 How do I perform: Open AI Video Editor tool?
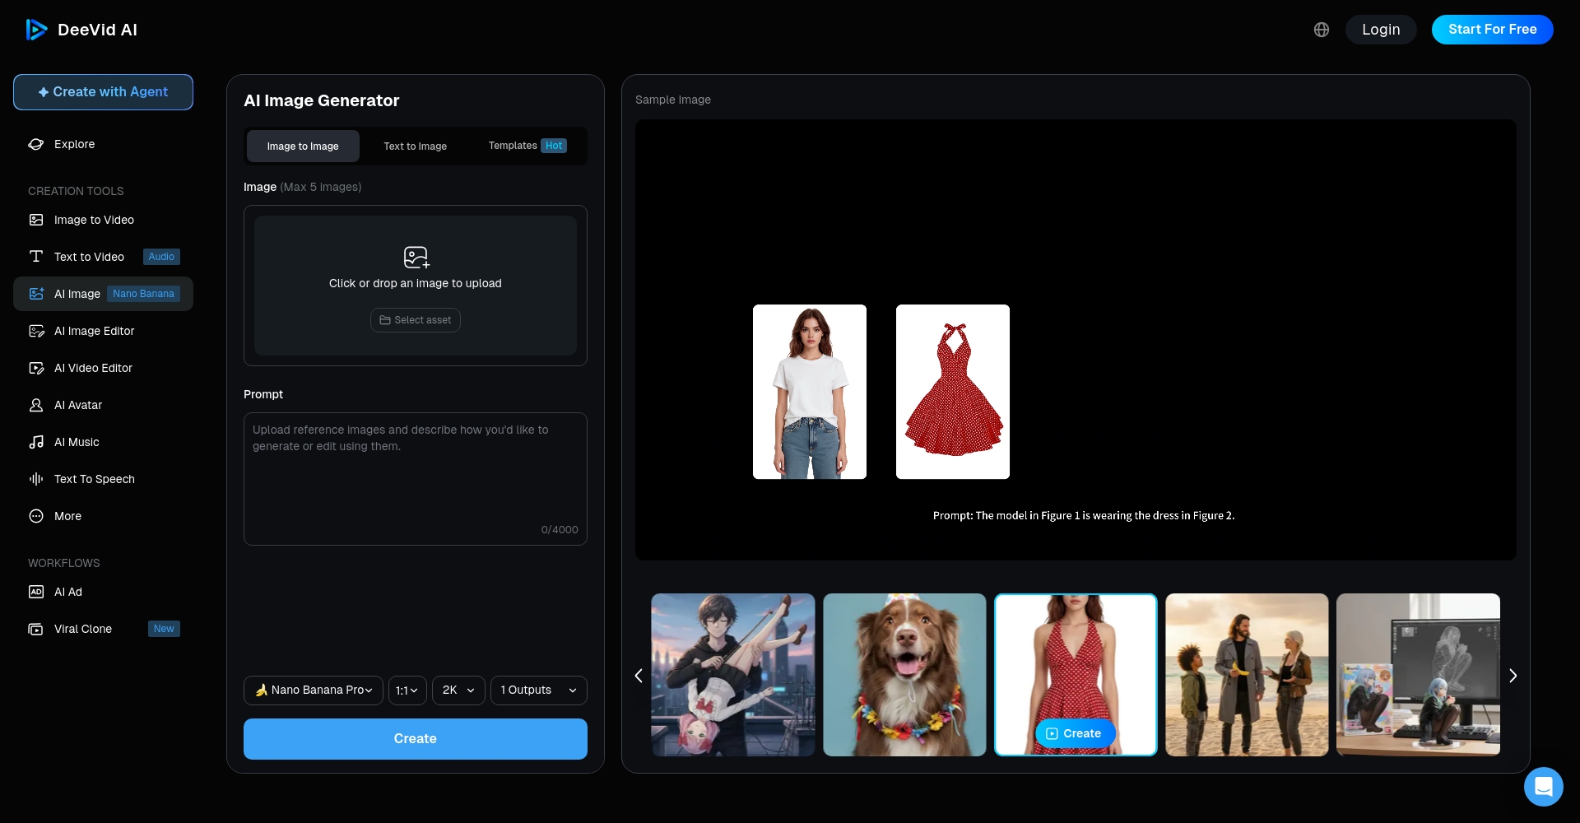(x=93, y=368)
